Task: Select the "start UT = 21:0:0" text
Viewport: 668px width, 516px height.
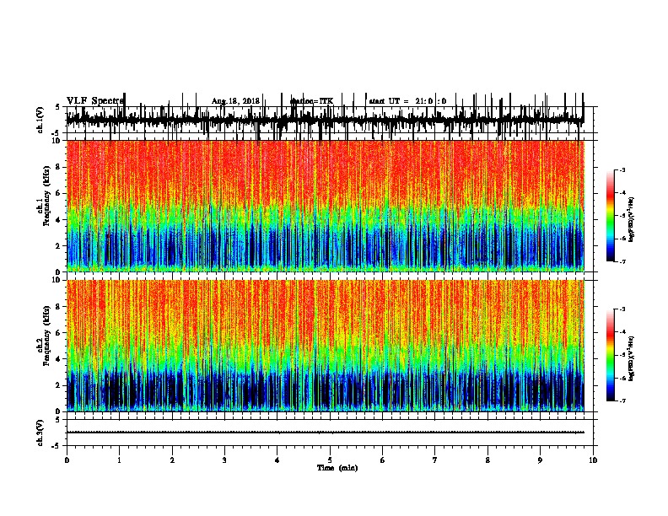Action: click(x=407, y=101)
